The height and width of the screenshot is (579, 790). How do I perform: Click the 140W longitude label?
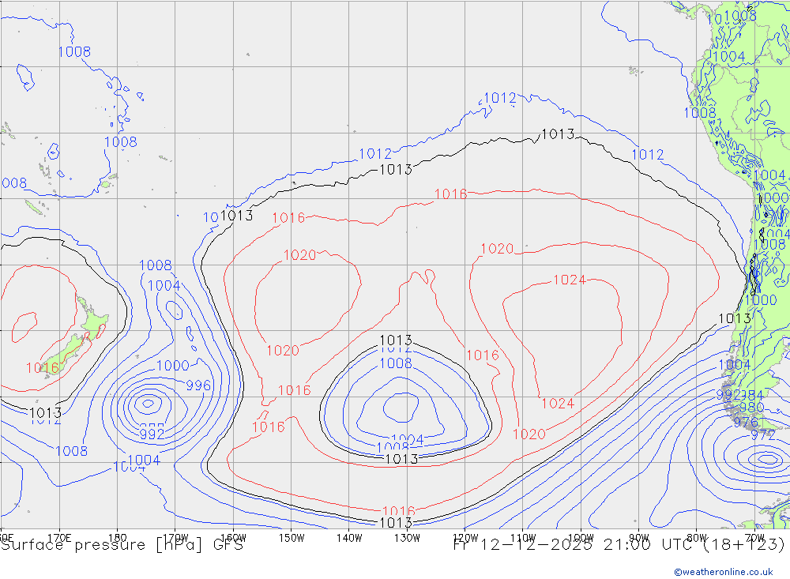tap(349, 538)
